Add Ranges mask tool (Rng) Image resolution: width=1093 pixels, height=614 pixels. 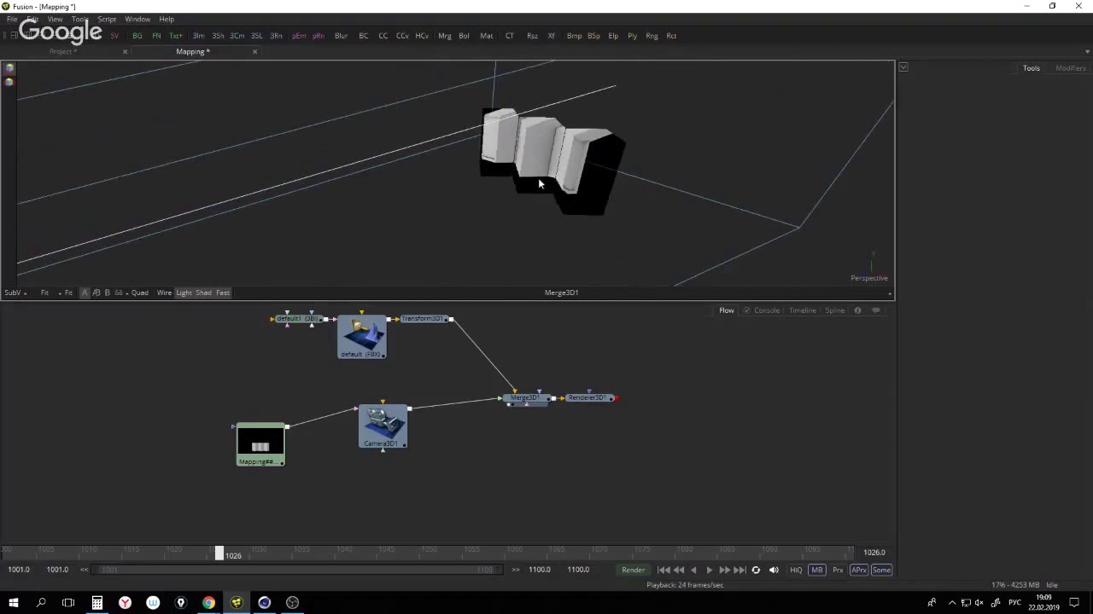point(652,36)
